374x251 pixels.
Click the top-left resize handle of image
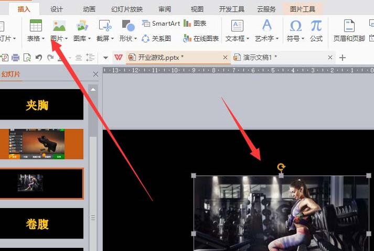(194, 176)
